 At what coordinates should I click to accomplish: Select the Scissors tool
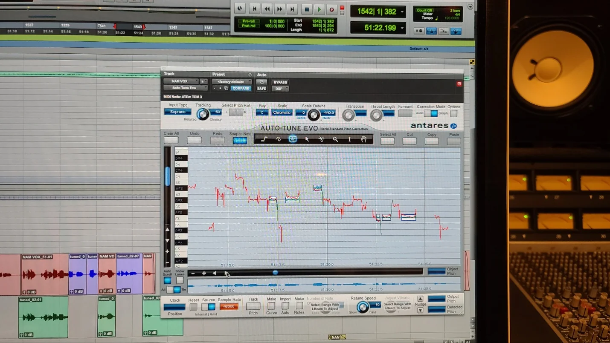(x=321, y=139)
